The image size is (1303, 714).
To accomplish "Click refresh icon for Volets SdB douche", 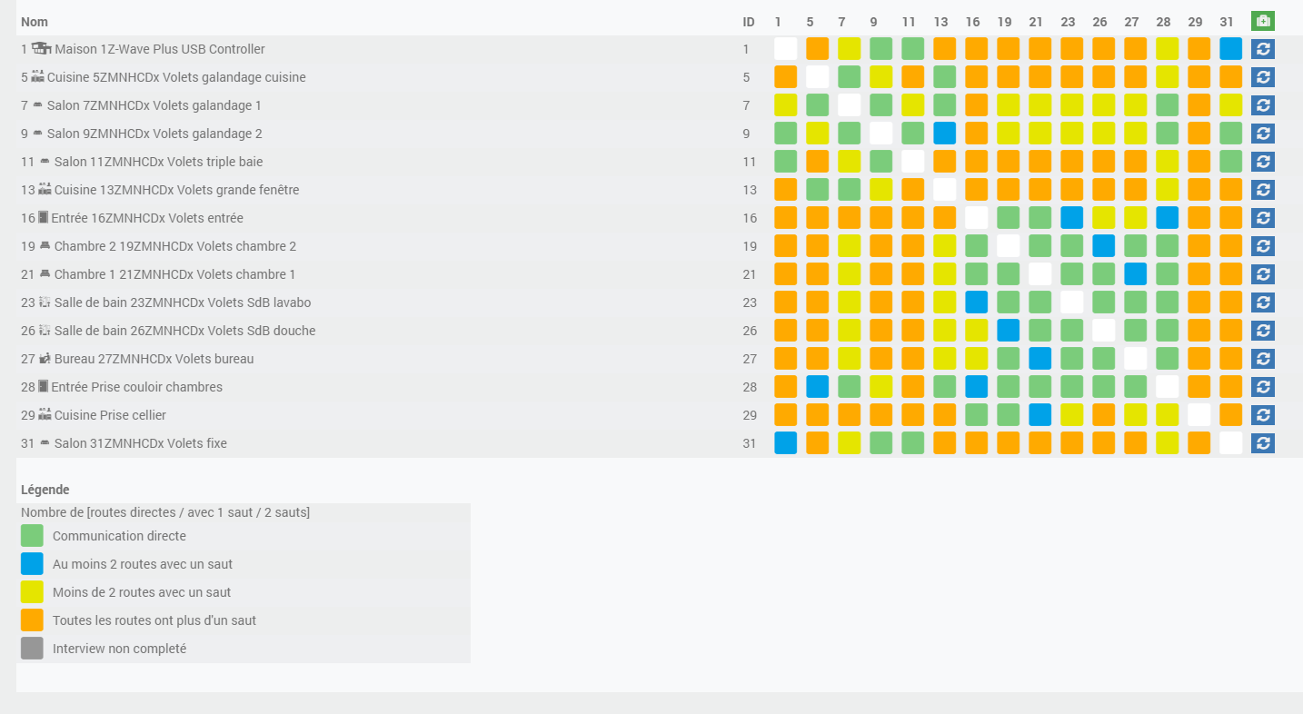I will (x=1262, y=331).
